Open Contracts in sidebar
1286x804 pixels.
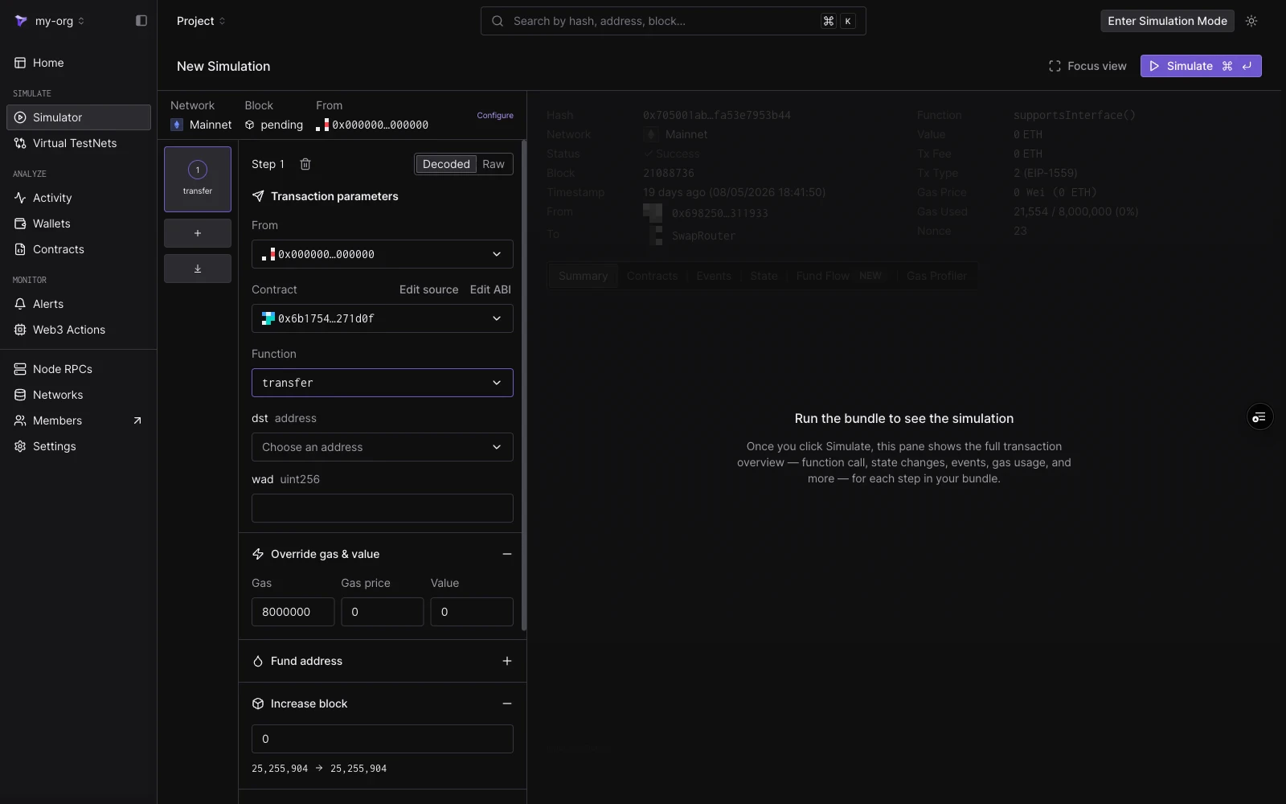pos(78,249)
